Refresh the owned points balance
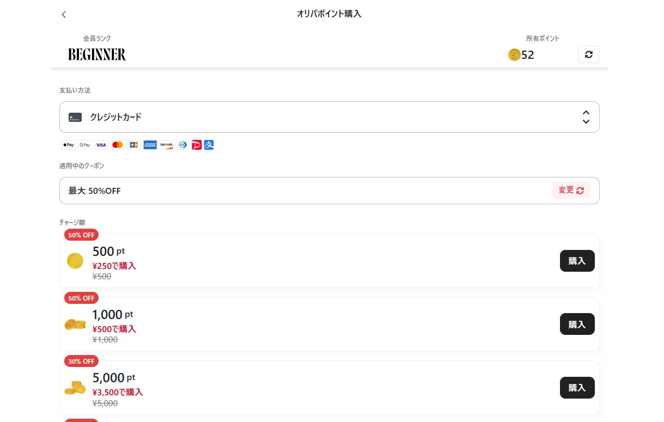Image resolution: width=664 pixels, height=422 pixels. tap(588, 54)
